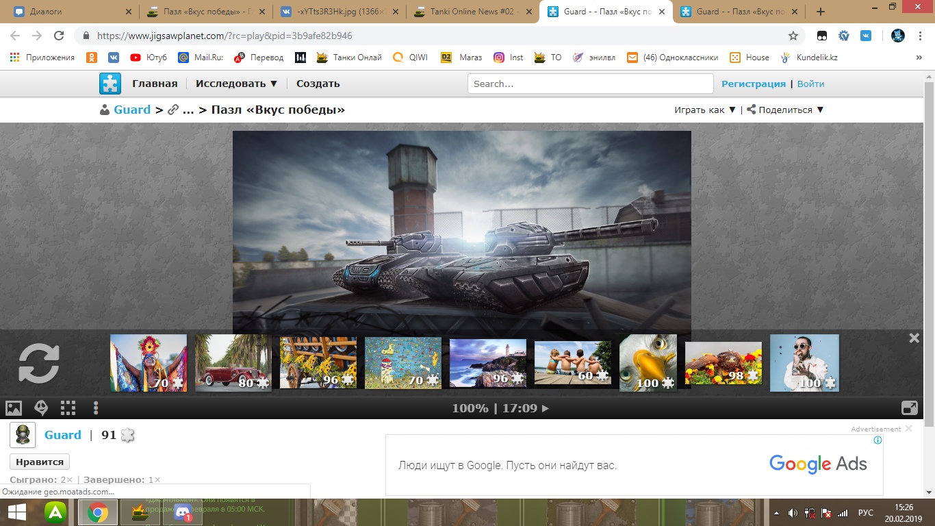This screenshot has width=935, height=526.
Task: Click the link chain icon in breadcrumb
Action: pyautogui.click(x=173, y=110)
